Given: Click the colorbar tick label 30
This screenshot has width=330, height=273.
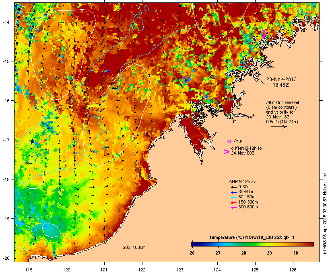Looking at the screenshot, I should [x=295, y=253].
